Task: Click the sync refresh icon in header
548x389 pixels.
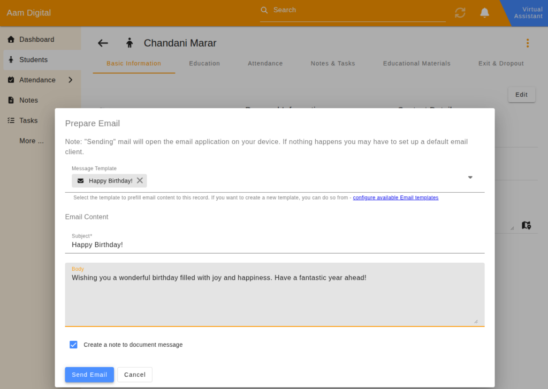Action: (x=460, y=13)
